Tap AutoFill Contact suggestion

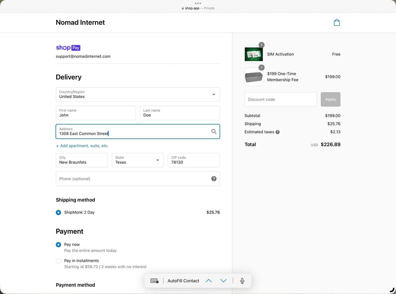(x=183, y=281)
